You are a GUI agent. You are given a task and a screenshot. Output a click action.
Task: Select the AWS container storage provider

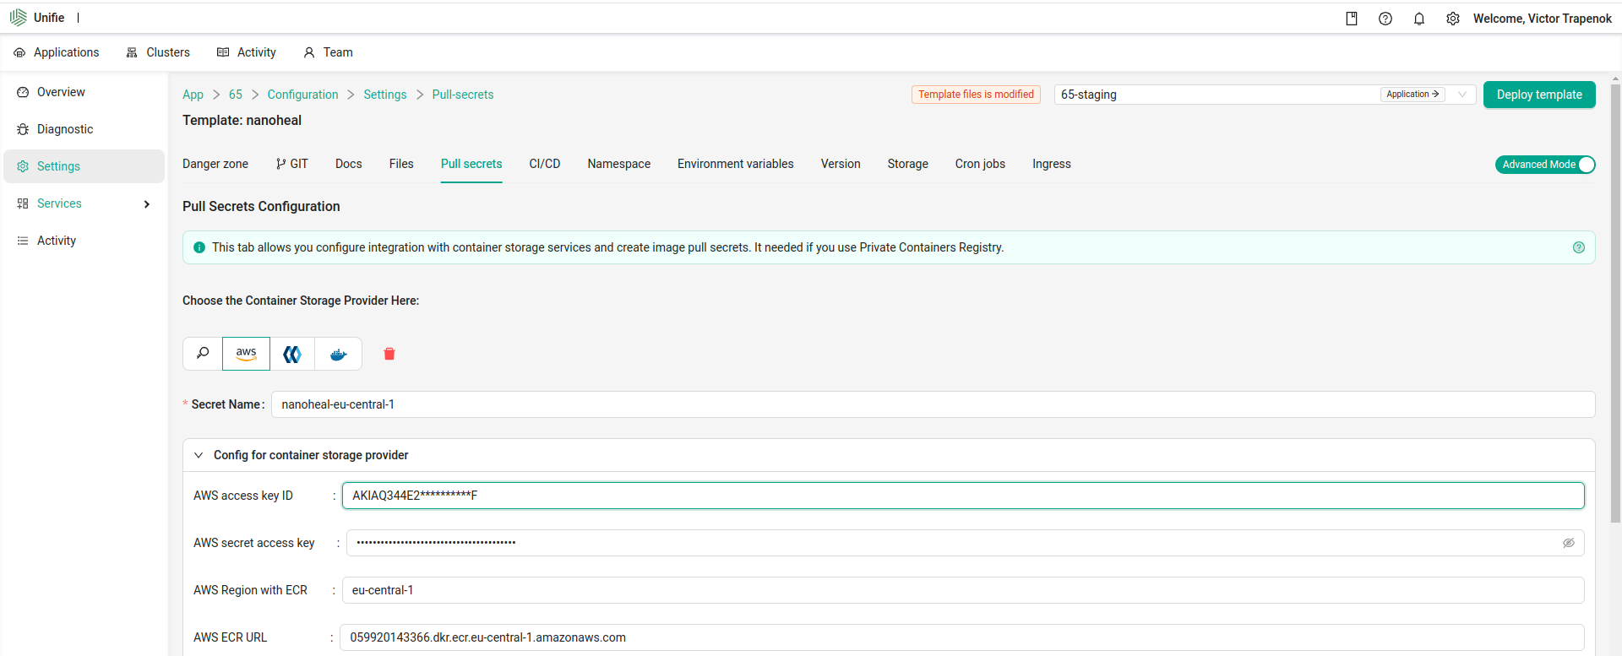[x=246, y=354]
